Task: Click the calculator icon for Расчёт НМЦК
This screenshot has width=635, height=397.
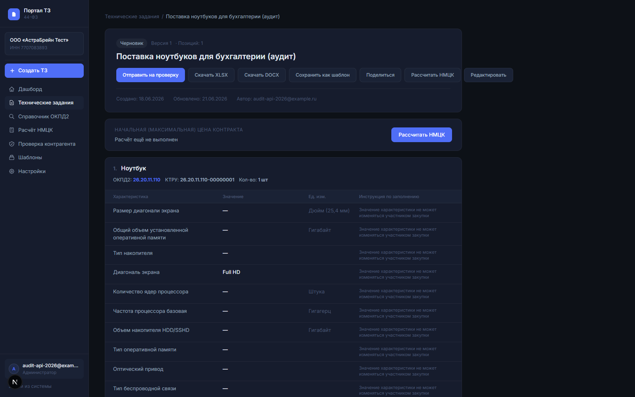Action: coord(12,130)
